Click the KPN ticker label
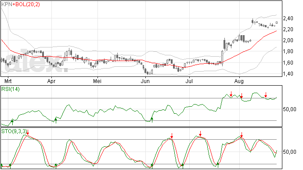303x170 pixels. (x=7, y=4)
